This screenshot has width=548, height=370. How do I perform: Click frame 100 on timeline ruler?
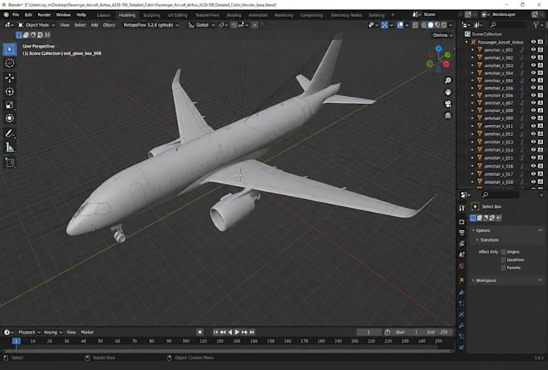click(185, 341)
